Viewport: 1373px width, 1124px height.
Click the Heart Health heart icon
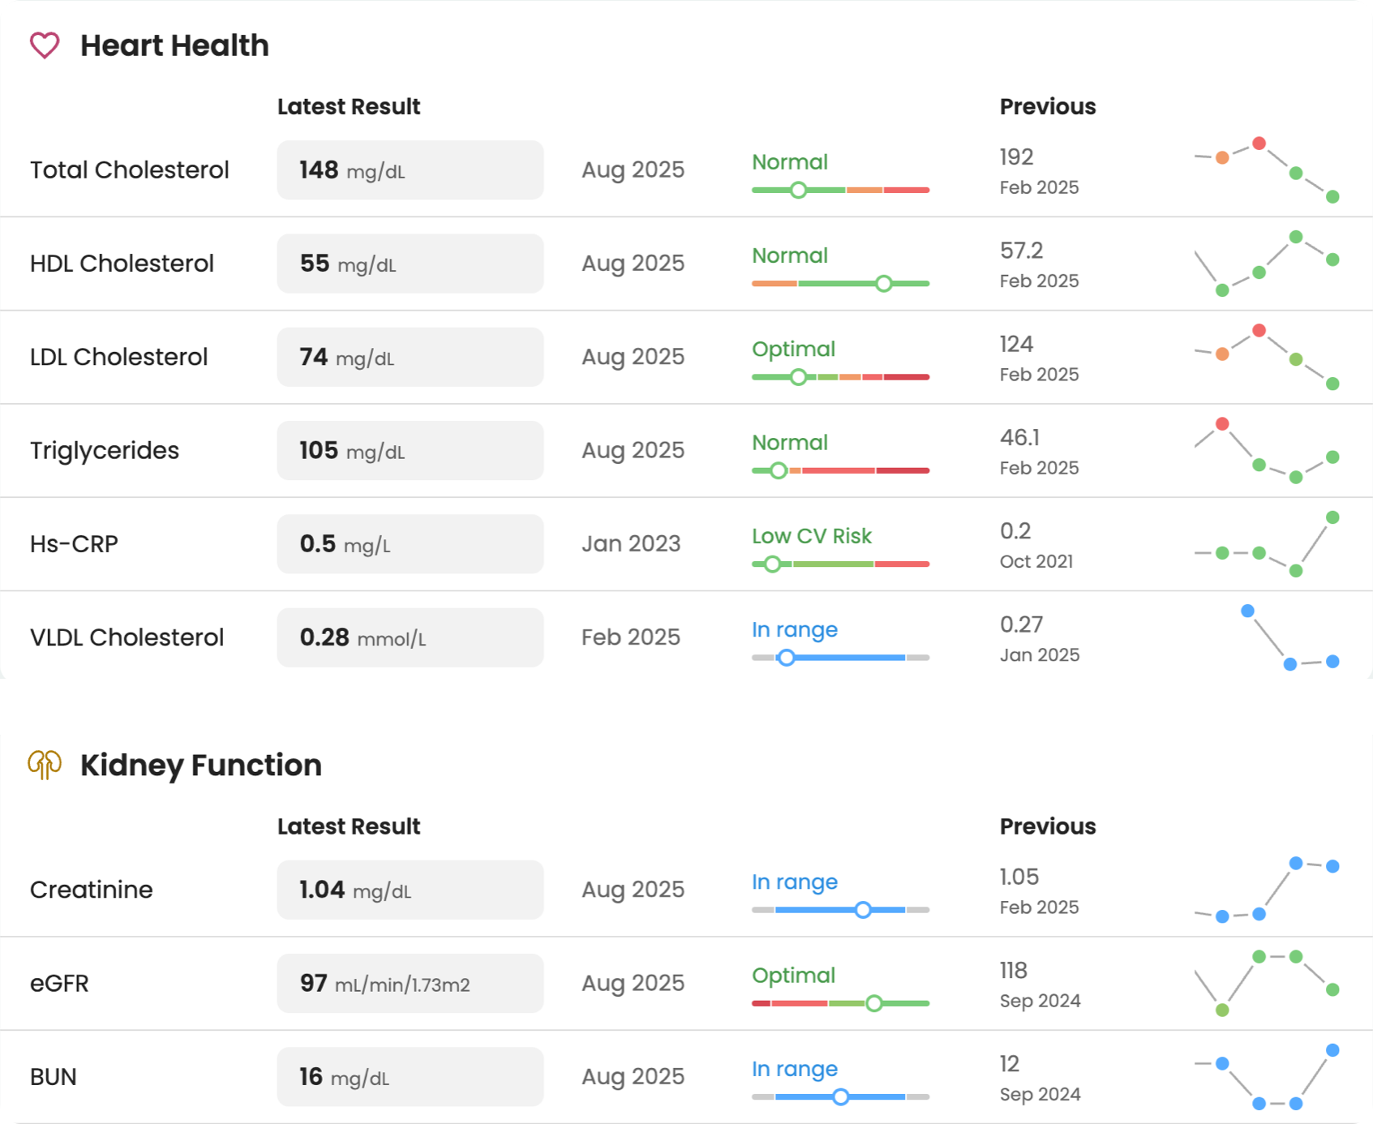pos(45,46)
